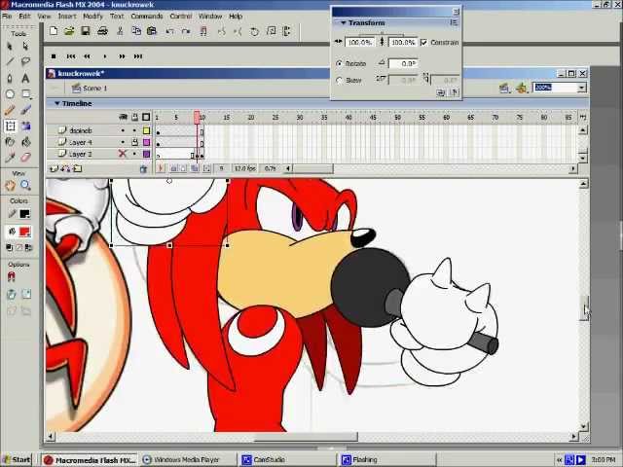Open the Commands menu
Viewport: 623px width, 467px height.
pyautogui.click(x=147, y=17)
